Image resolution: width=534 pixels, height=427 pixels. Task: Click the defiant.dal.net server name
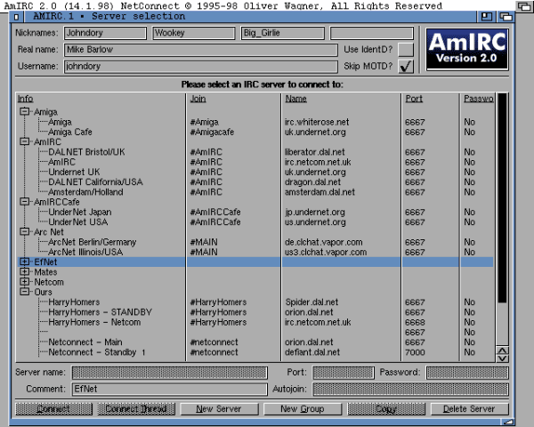[312, 352]
